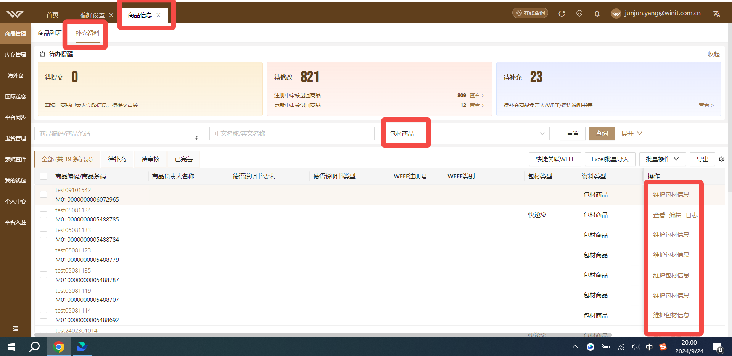Check the row test05081114
The width and height of the screenshot is (732, 356).
(x=43, y=315)
